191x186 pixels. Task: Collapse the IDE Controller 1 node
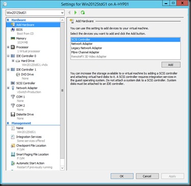pos(8,69)
